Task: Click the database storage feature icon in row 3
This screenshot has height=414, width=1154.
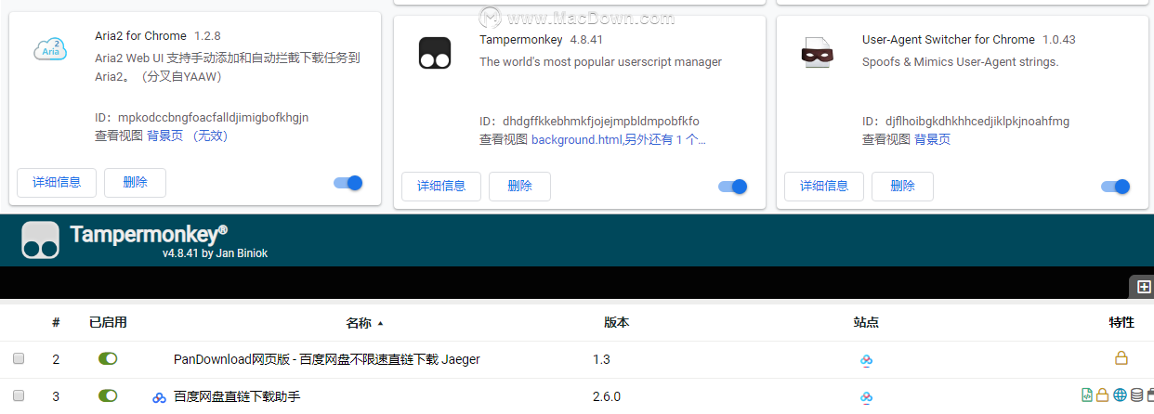Action: (1135, 395)
